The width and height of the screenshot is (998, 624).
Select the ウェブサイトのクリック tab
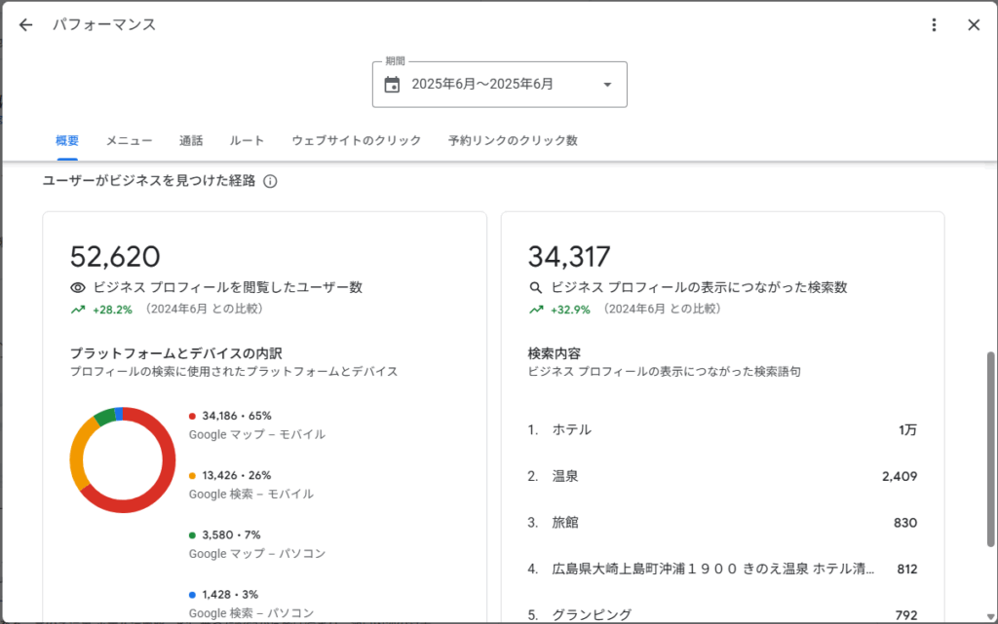point(356,141)
